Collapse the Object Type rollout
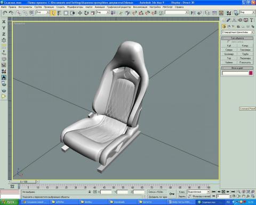 [237, 38]
